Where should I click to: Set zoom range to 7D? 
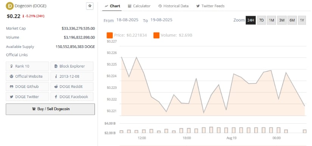[x=261, y=20]
